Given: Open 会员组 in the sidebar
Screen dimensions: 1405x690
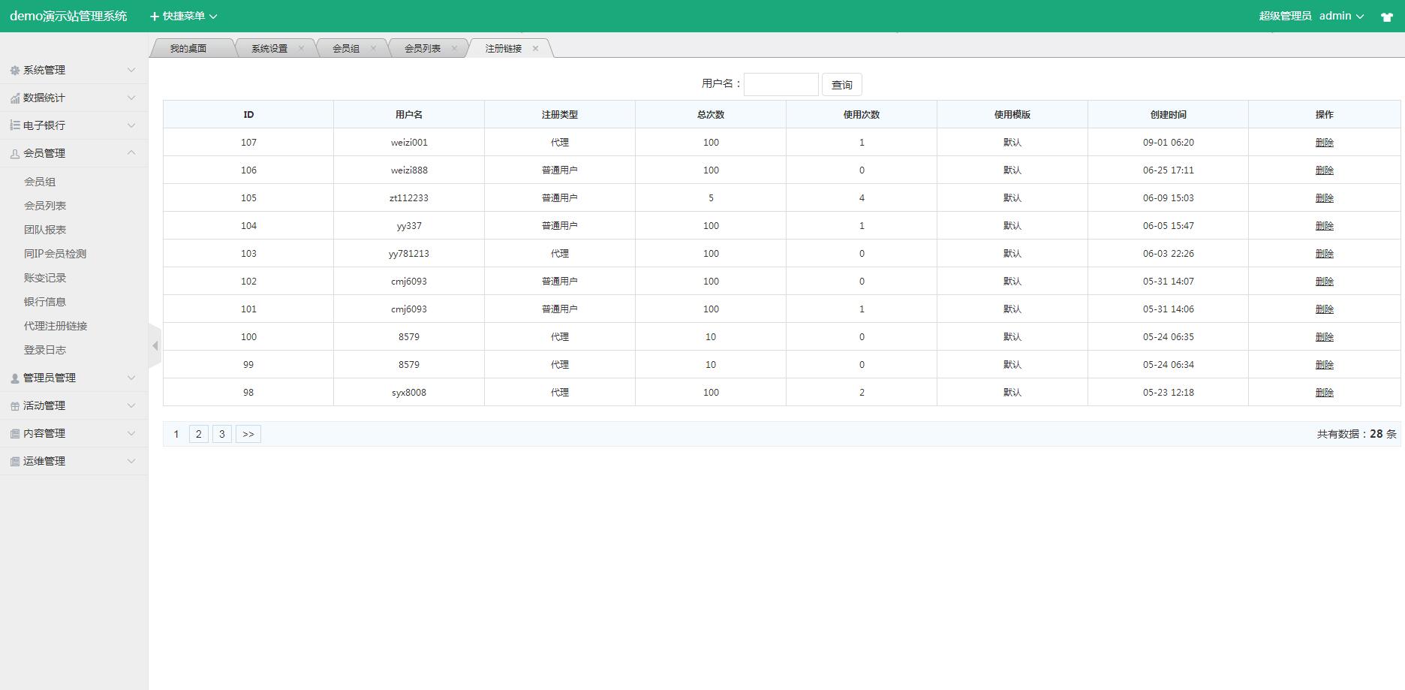Looking at the screenshot, I should point(40,182).
